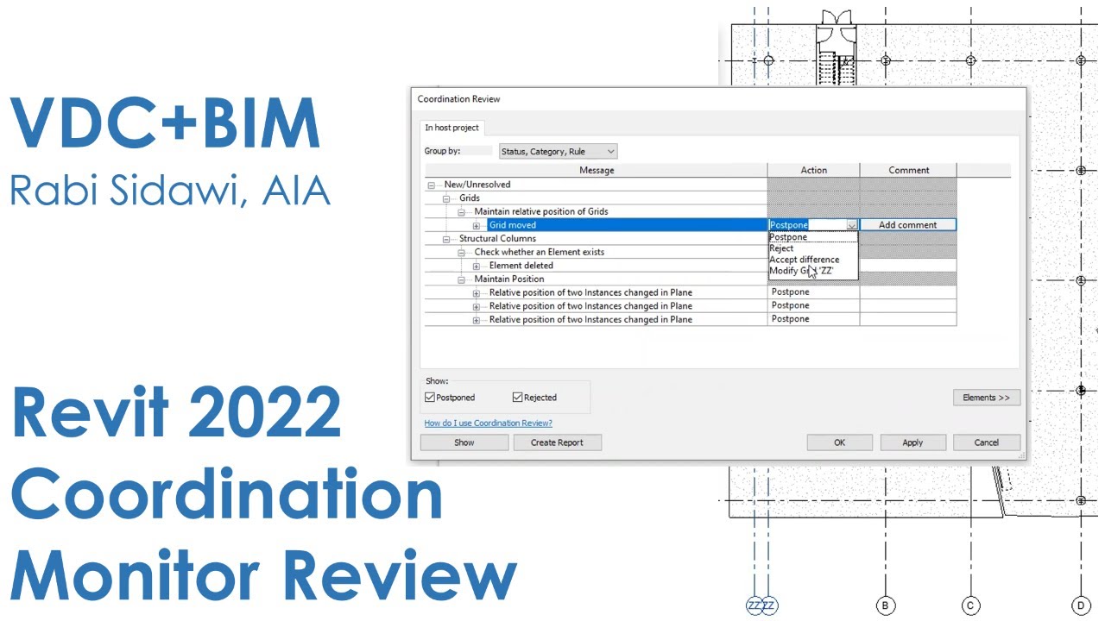1105x621 pixels.
Task: Click grid bubble C in the drawing
Action: 970,605
